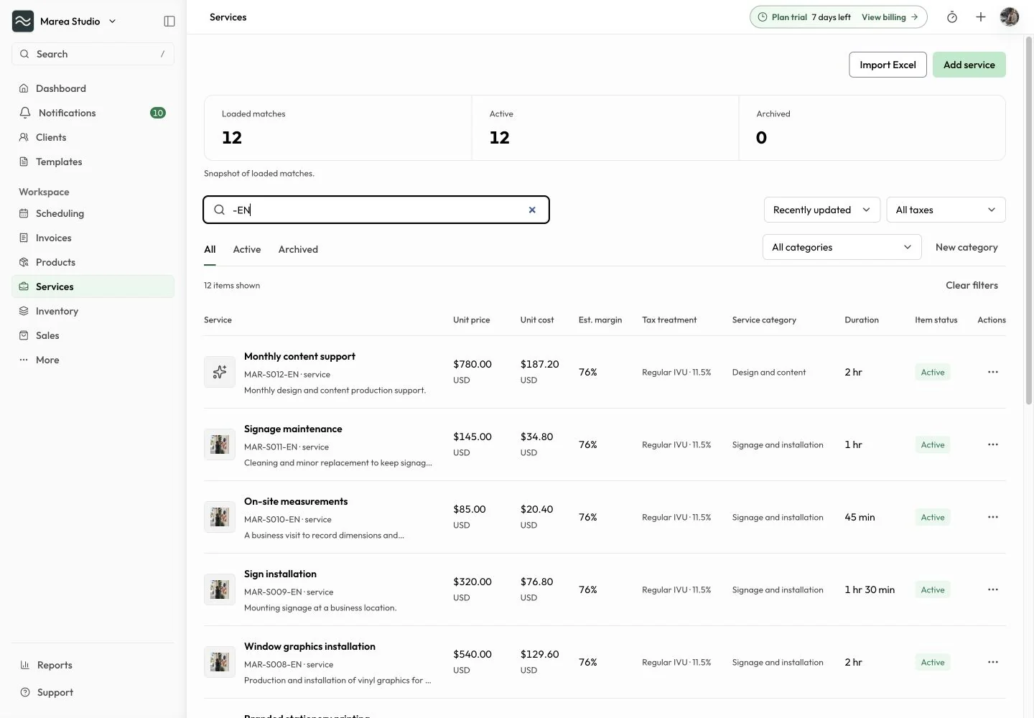Click the plus icon in the top bar

[981, 17]
